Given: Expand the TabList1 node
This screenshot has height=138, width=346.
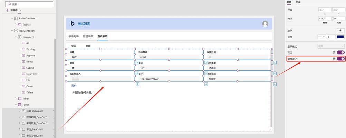Looking at the screenshot, I should [x=16, y=24].
